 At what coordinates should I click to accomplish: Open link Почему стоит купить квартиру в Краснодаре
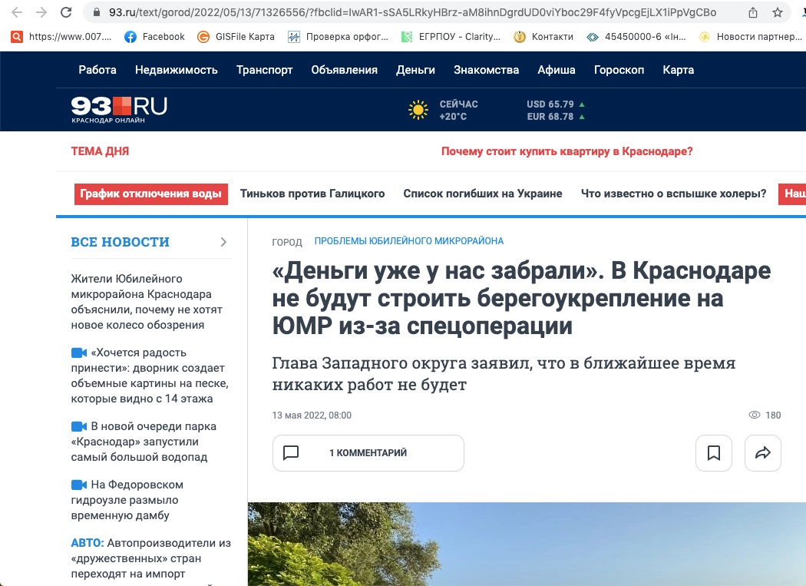tap(567, 151)
